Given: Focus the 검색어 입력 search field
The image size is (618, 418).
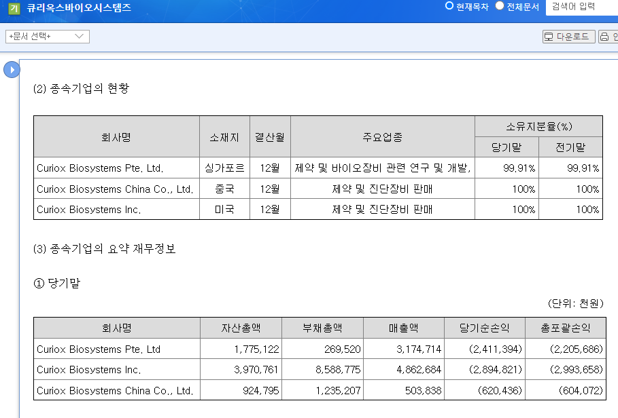Looking at the screenshot, I should tap(582, 7).
